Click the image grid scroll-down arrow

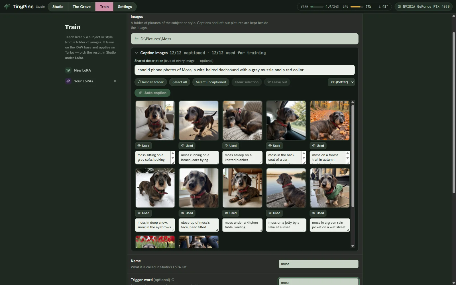(x=353, y=246)
